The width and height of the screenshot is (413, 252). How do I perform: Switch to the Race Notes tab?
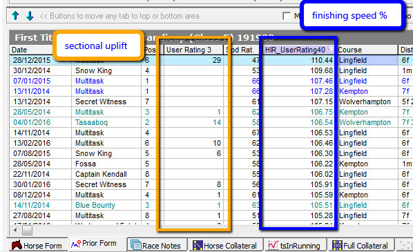pos(157,245)
